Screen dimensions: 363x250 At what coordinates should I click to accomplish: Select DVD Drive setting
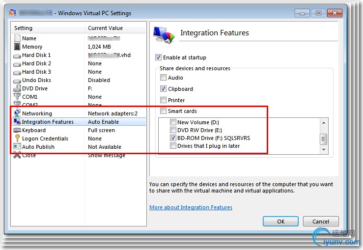pyautogui.click(x=79, y=88)
